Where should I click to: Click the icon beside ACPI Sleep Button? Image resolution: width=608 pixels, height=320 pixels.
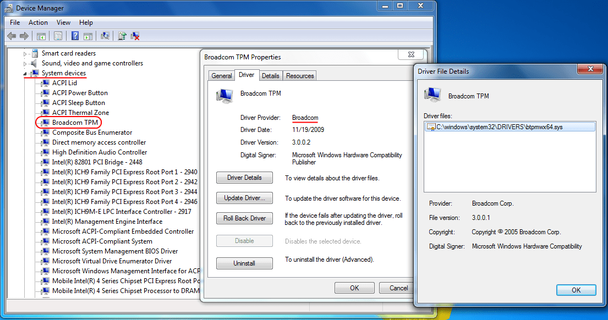45,103
